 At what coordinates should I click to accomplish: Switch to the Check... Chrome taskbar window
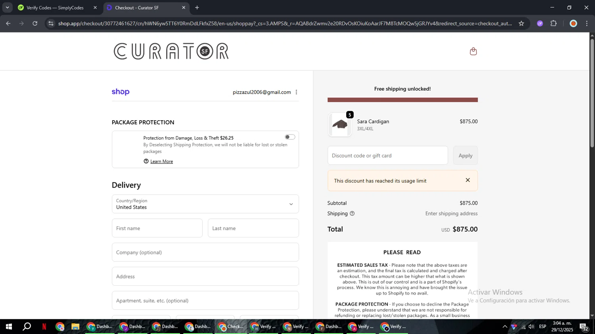click(x=231, y=327)
